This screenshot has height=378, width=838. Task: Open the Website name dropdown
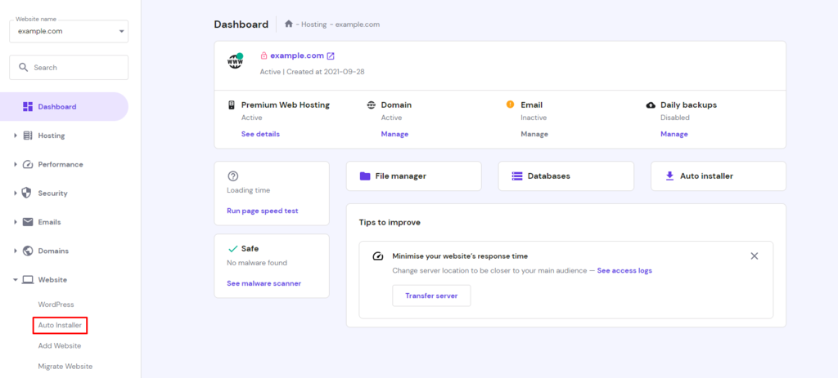[x=69, y=31]
